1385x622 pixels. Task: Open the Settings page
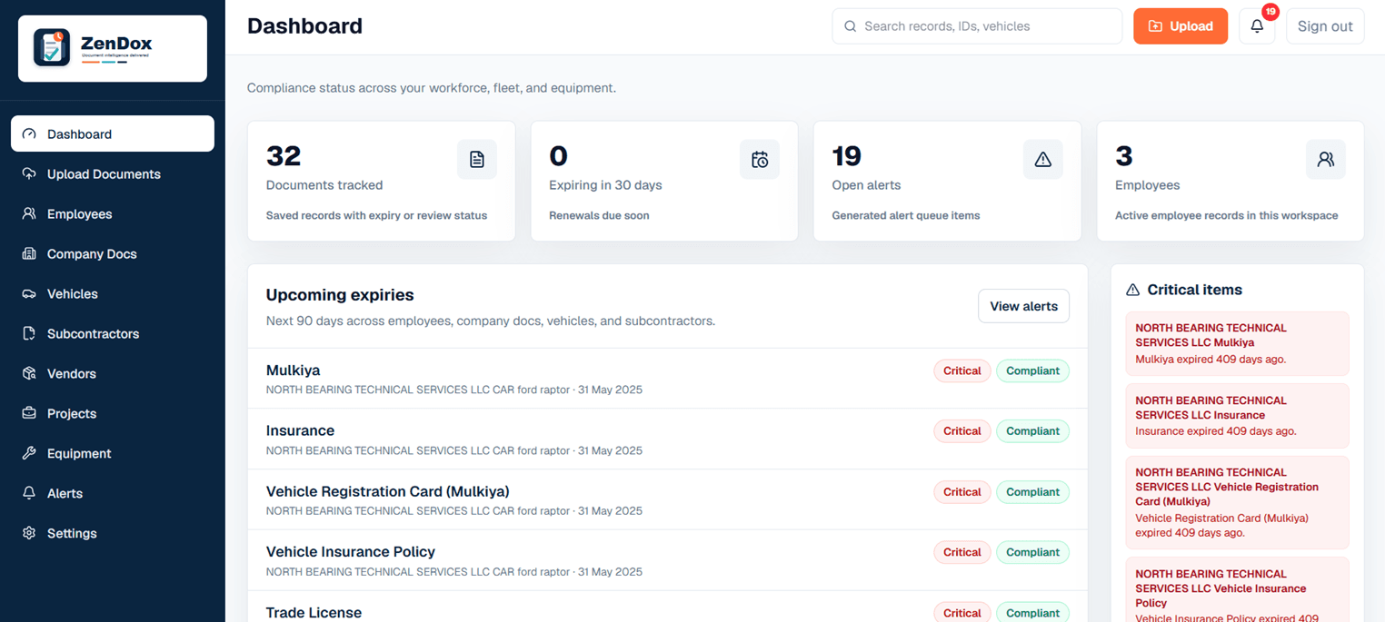click(x=113, y=533)
